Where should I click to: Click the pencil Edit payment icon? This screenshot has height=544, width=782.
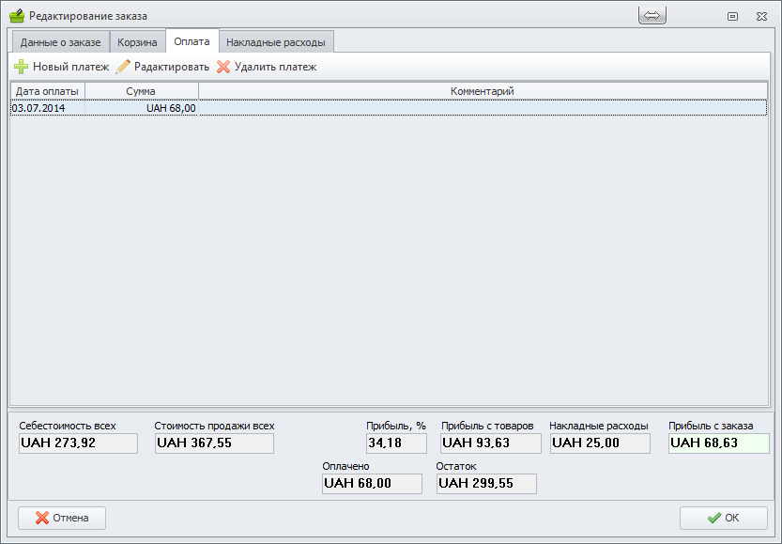point(123,67)
